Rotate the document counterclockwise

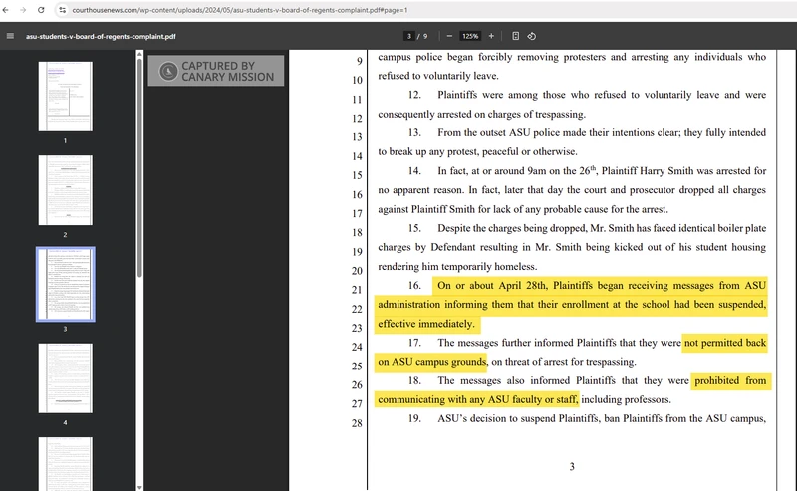(x=532, y=36)
